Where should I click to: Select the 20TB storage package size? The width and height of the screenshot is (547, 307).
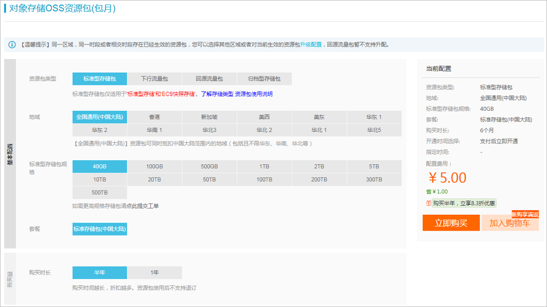155,179
